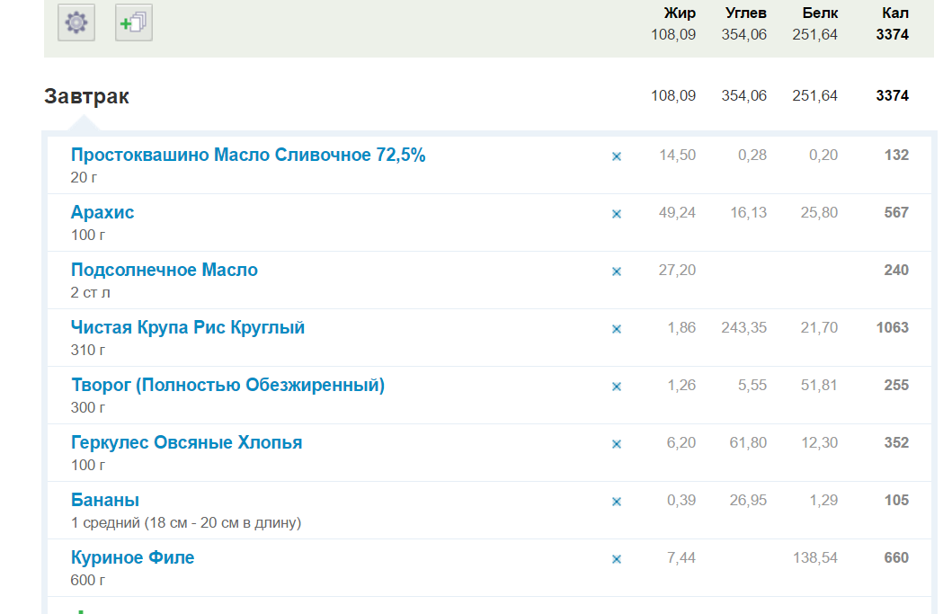Select the Подсолнечное Масло link
The width and height of the screenshot is (943, 614).
pyautogui.click(x=164, y=271)
